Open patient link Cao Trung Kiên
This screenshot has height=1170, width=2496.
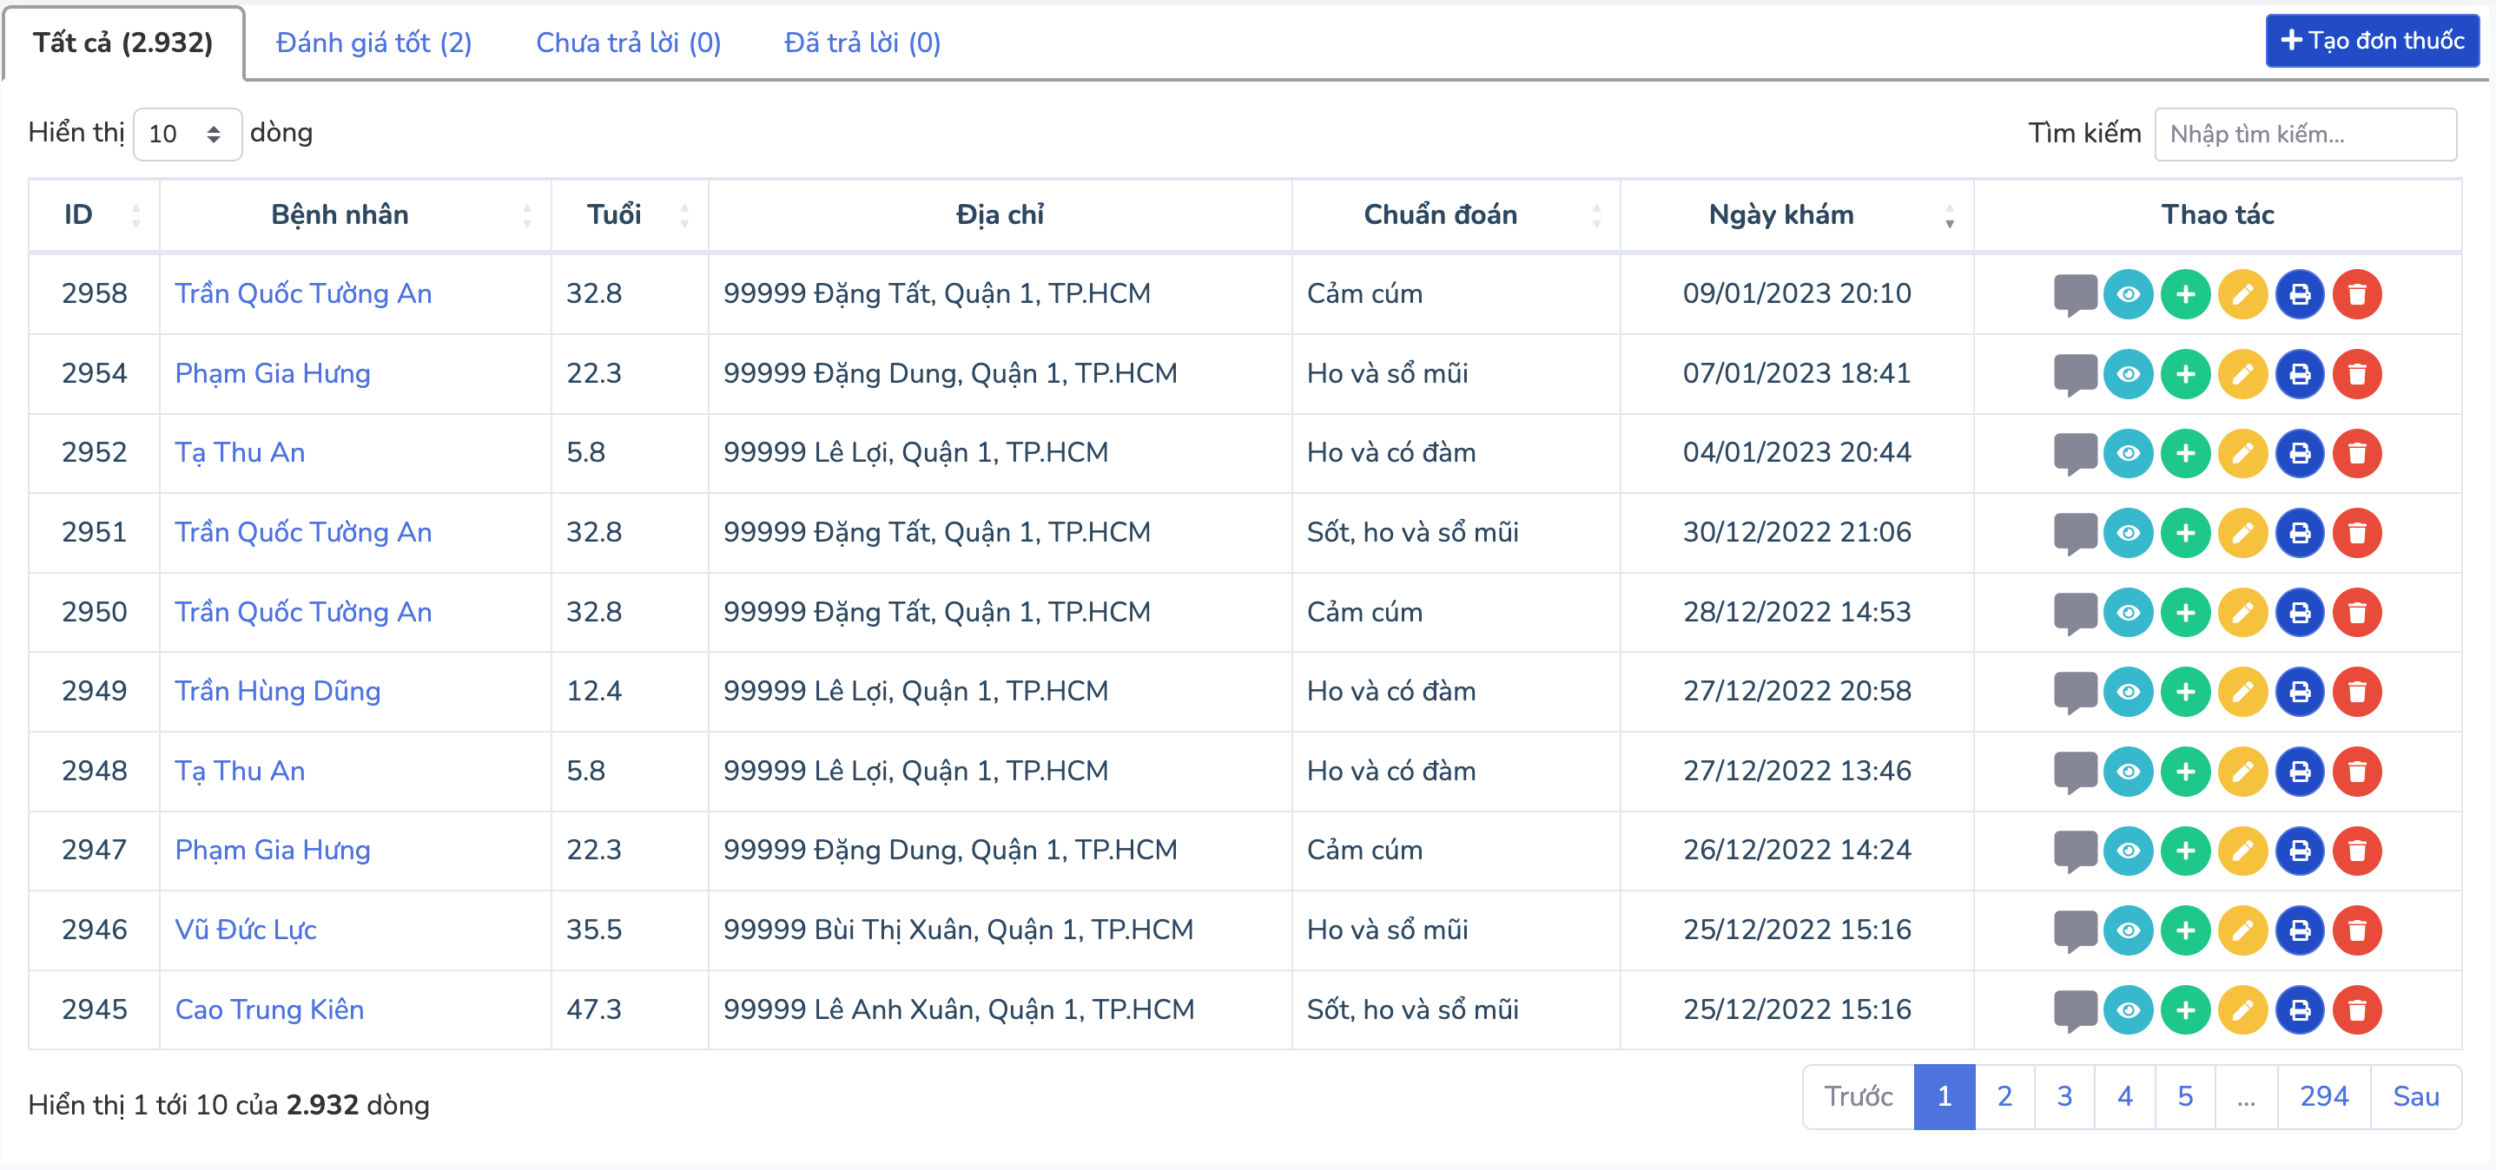coord(269,1009)
